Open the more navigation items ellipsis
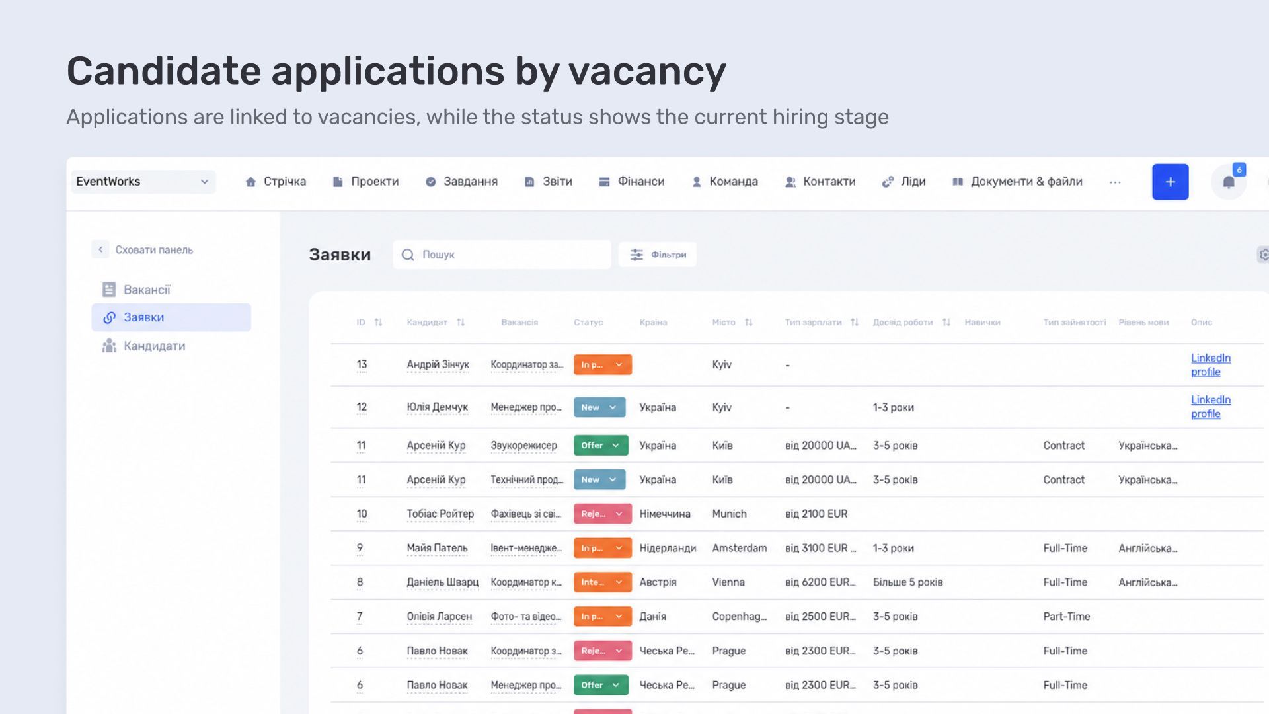This screenshot has width=1269, height=714. click(1115, 182)
